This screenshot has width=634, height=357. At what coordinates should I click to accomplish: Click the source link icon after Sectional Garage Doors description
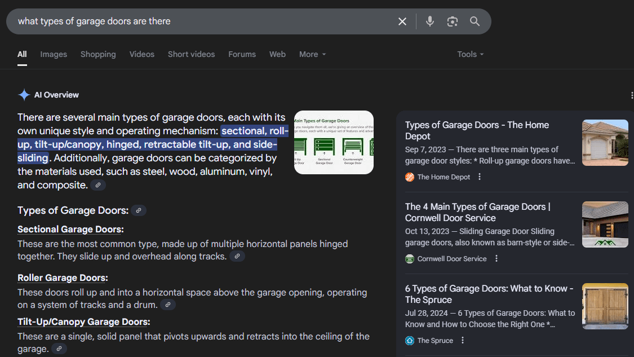coord(237,257)
